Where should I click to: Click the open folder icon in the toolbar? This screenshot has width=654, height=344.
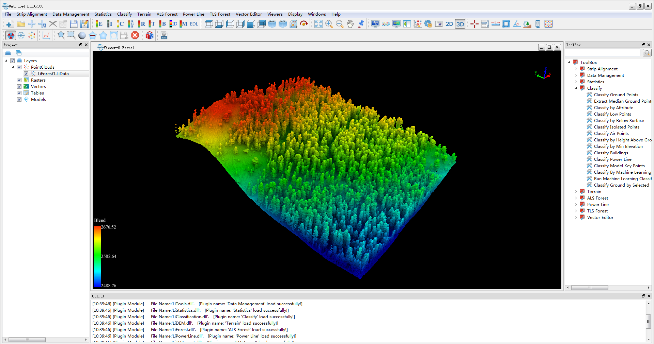pyautogui.click(x=21, y=24)
